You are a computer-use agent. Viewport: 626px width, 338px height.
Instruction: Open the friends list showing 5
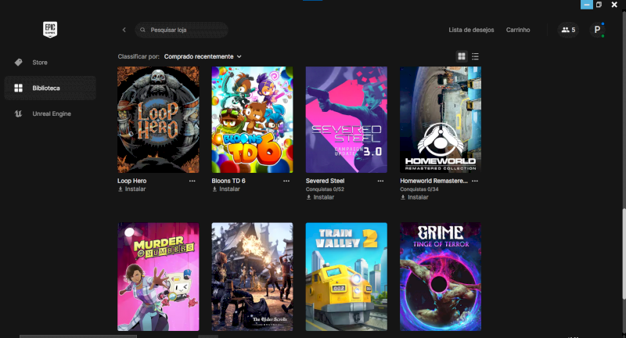coord(568,30)
